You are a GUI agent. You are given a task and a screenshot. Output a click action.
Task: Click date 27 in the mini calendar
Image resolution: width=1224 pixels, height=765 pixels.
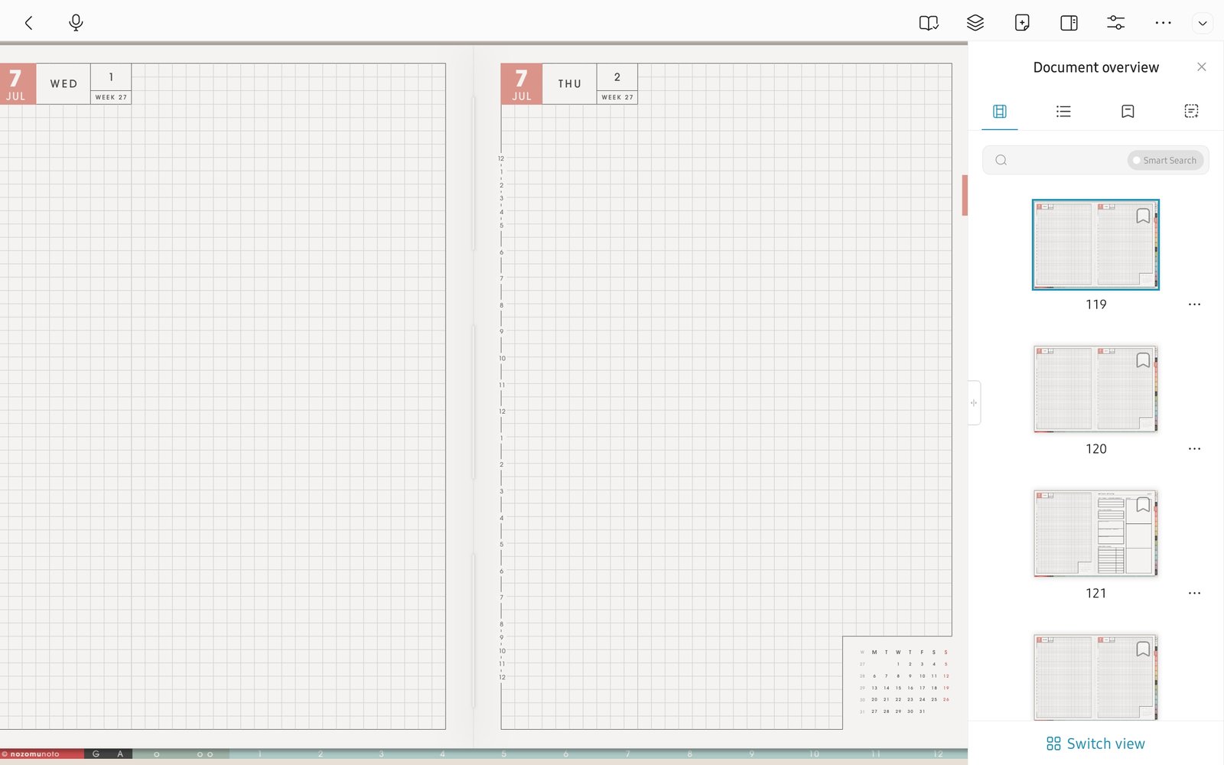coord(874,711)
